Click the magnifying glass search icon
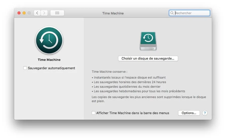 pos(172,13)
